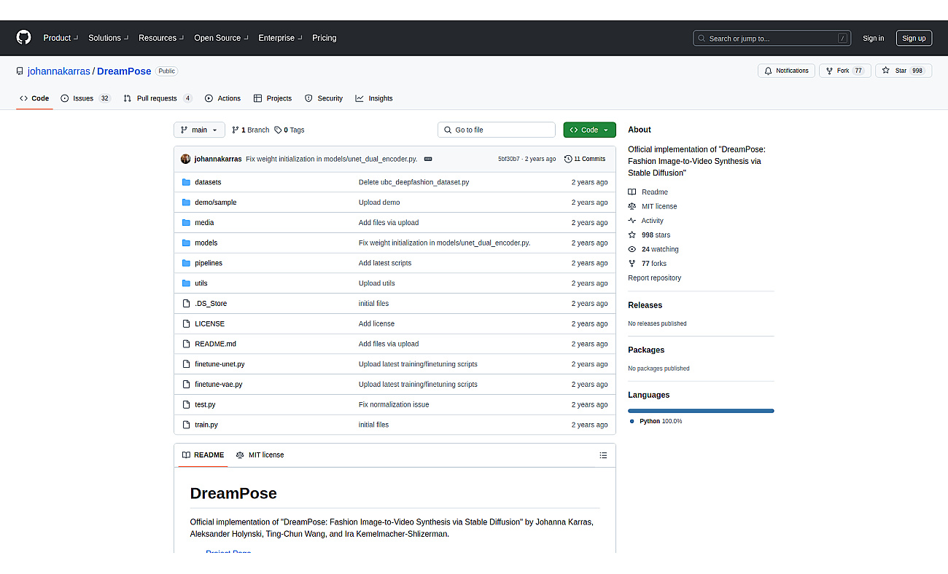Click johannakarras avatar in commit row
Viewport: 948px width, 574px height.
tap(186, 159)
